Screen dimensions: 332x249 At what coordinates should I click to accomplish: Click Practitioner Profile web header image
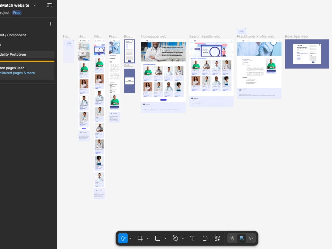[259, 49]
